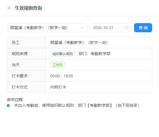This screenshot has width=159, height=137.
Task: Click the 命中过程 heading
Action: pos(15,100)
